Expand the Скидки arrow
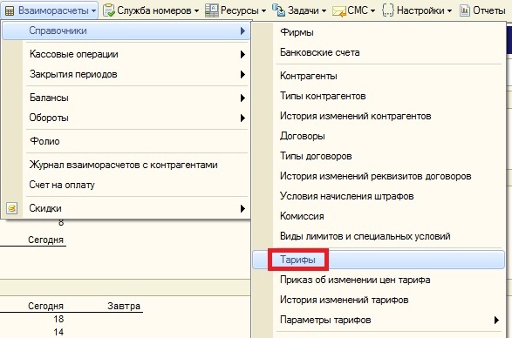The image size is (512, 338). point(242,208)
